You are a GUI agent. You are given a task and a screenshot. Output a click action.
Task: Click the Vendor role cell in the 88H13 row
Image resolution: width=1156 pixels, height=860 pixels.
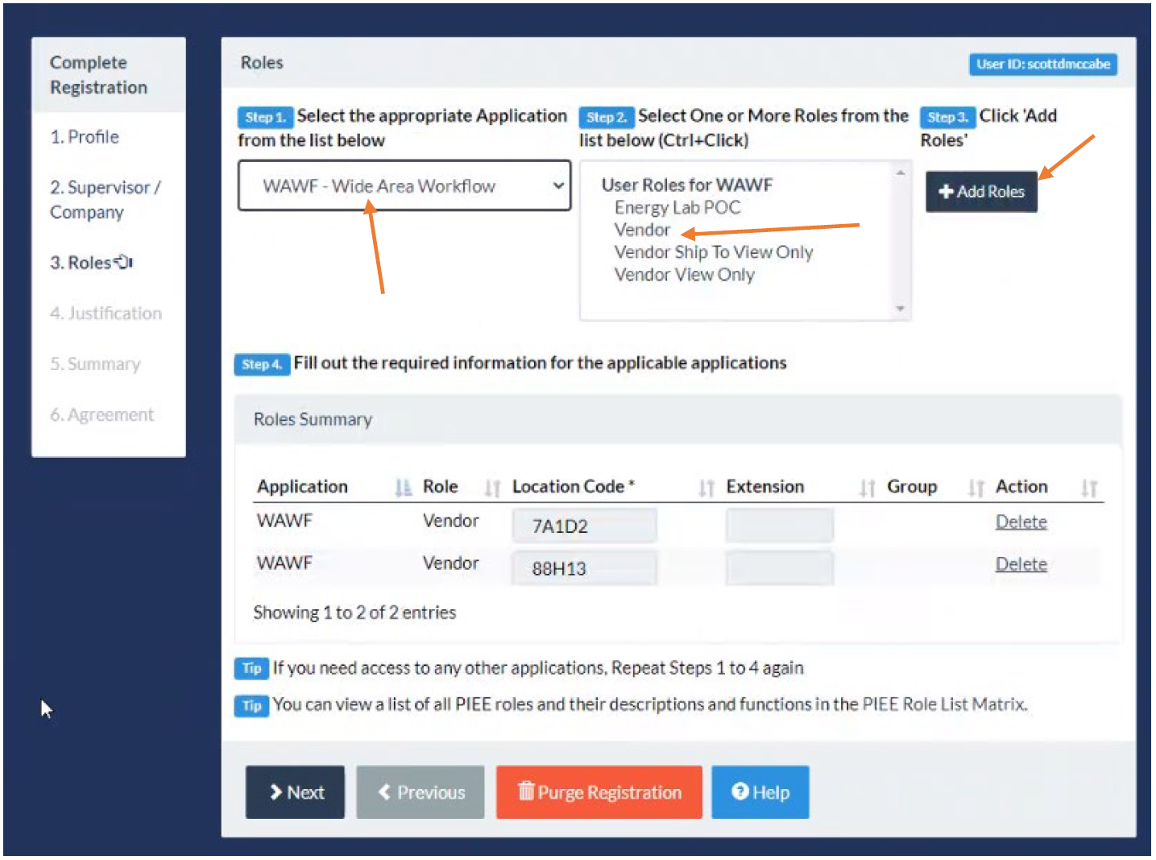coord(451,563)
